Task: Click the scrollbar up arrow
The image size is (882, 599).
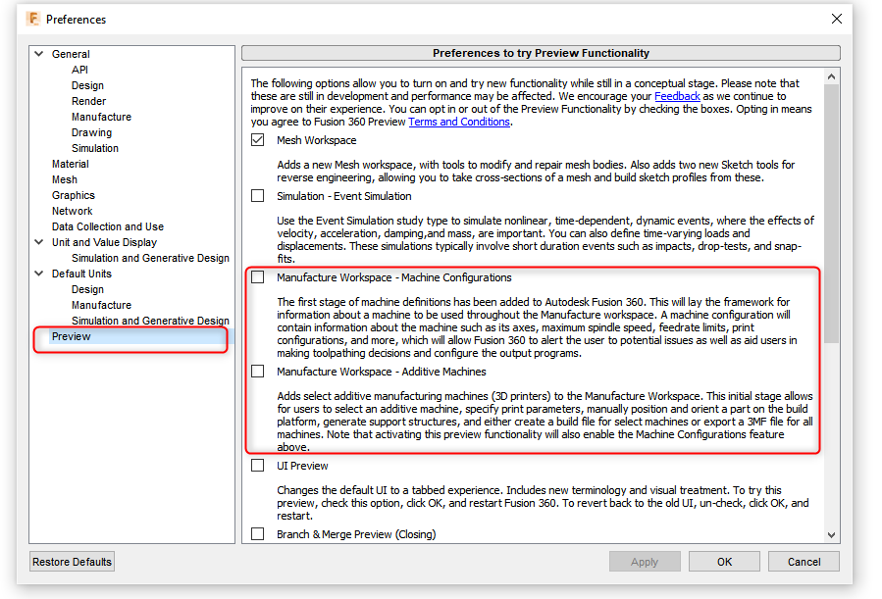Action: (x=832, y=76)
